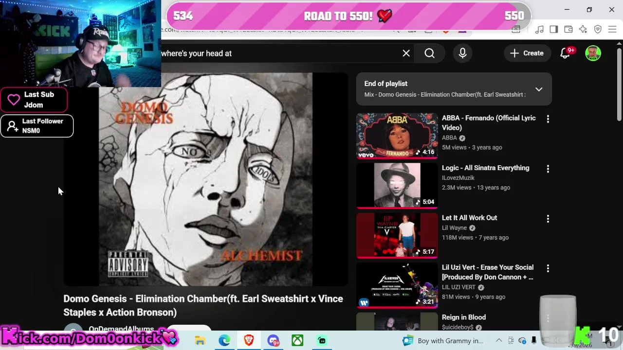
Task: Click title 'Let It All Work Out'
Action: tap(469, 218)
